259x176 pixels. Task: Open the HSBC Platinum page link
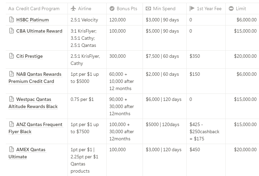click(32, 20)
